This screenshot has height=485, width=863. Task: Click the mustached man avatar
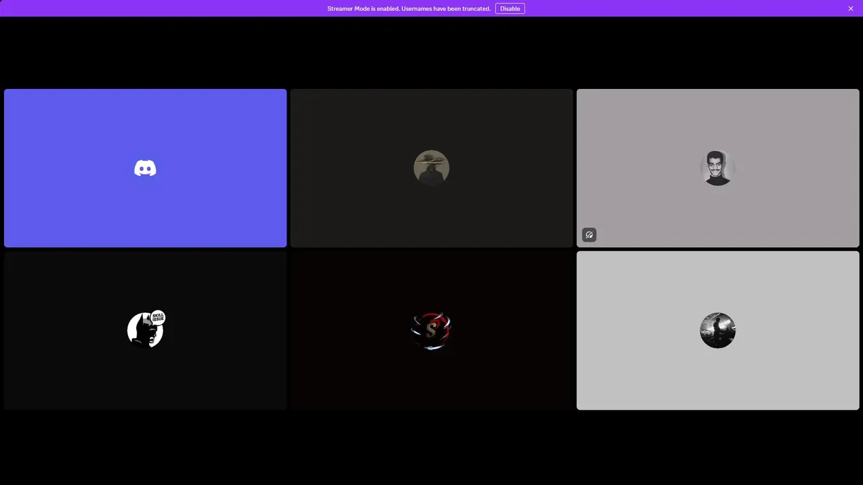pos(717,168)
